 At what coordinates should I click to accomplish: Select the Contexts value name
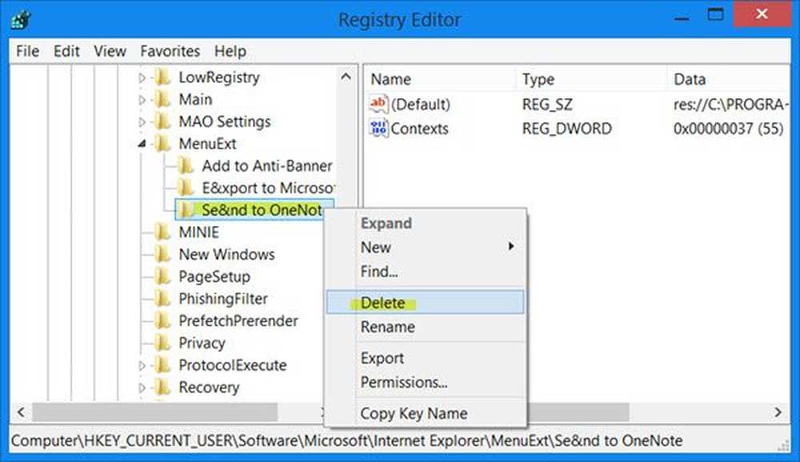419,129
